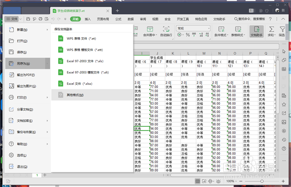Switch to the 插入 ribbon tab
This screenshot has height=187, width=291.
[x=88, y=19]
